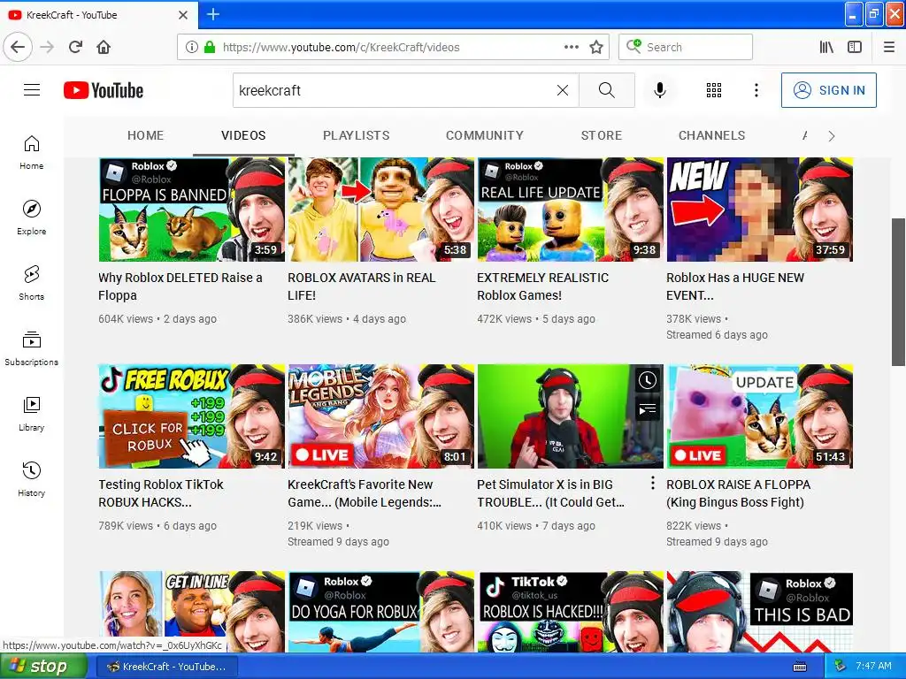Open the YouTube apps grid
The height and width of the screenshot is (679, 906).
(714, 90)
